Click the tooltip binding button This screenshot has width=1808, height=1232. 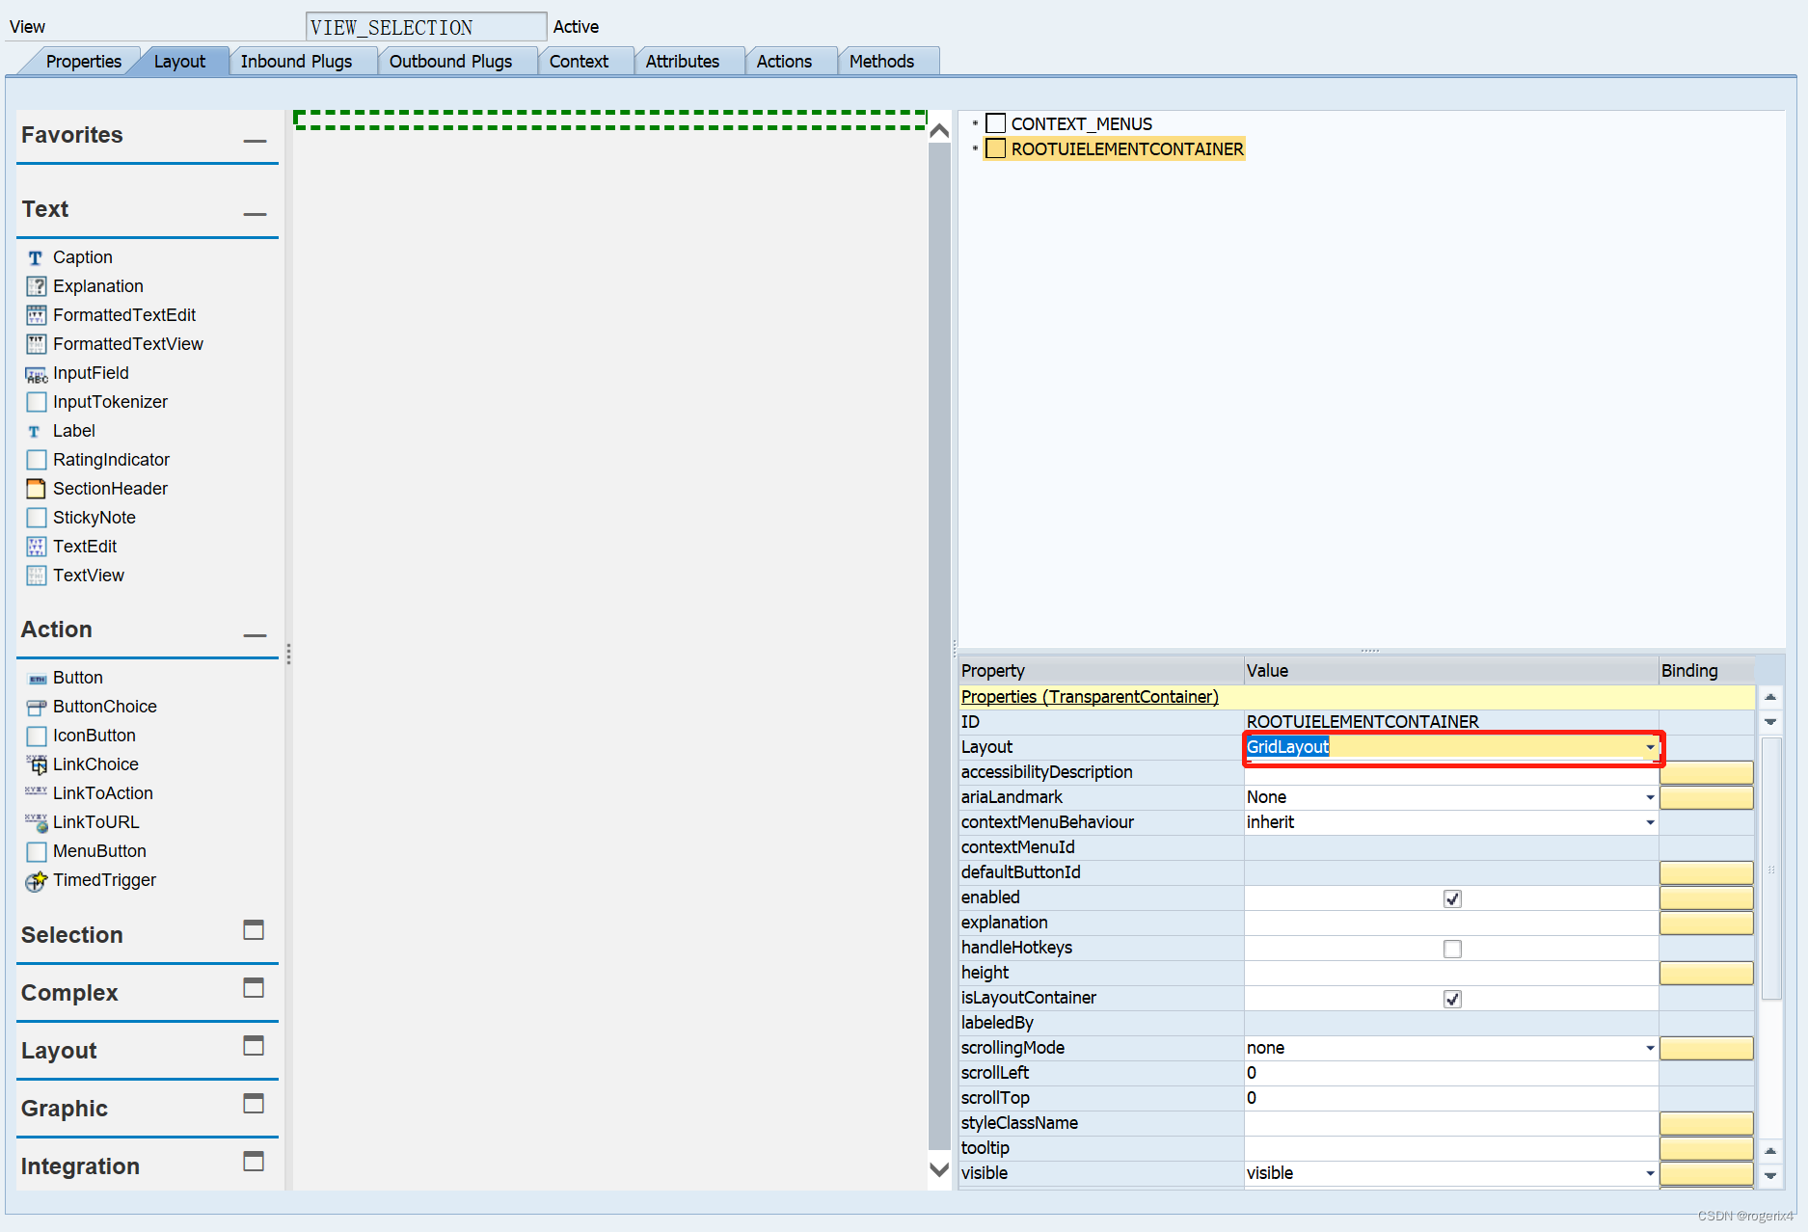point(1706,1148)
